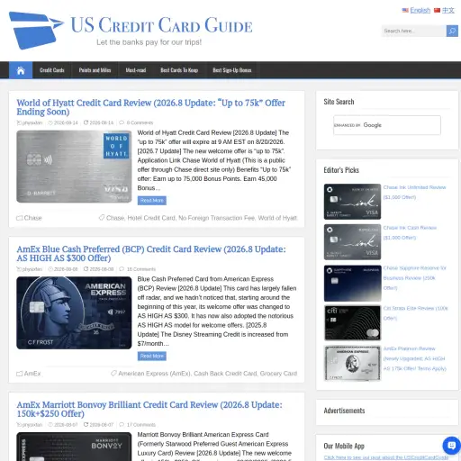
Task: Open AmEx Blue Cash Preferred review title
Action: click(151, 254)
